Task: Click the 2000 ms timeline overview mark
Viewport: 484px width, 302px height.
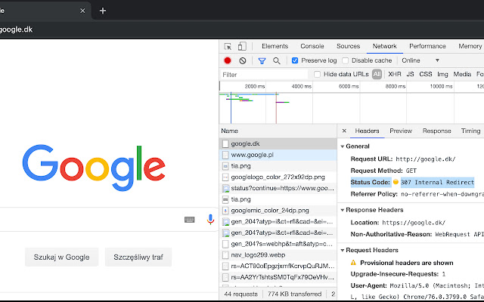Action: pyautogui.click(x=255, y=87)
